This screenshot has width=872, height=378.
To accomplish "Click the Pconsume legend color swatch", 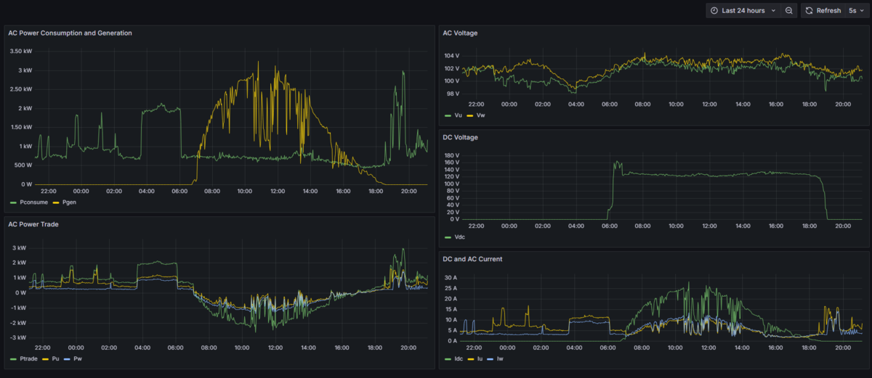I will tap(13, 202).
